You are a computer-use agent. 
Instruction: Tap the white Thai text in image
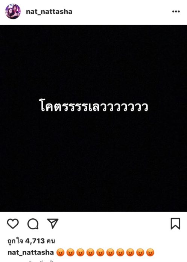coord(93,105)
